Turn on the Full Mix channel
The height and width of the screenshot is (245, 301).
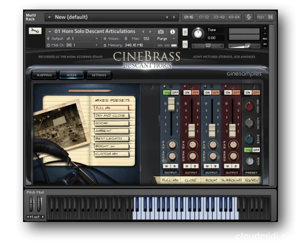coord(167,93)
